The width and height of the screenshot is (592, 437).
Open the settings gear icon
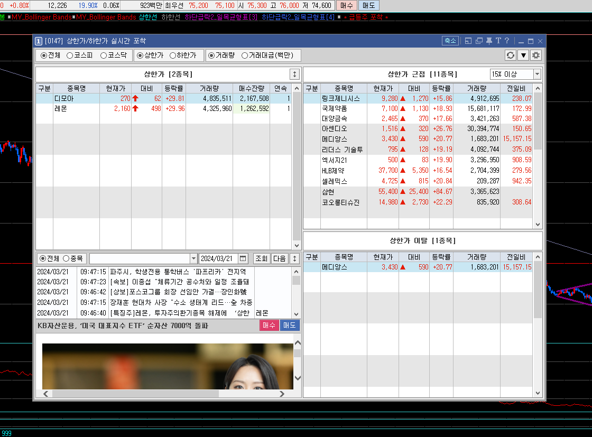(x=536, y=55)
